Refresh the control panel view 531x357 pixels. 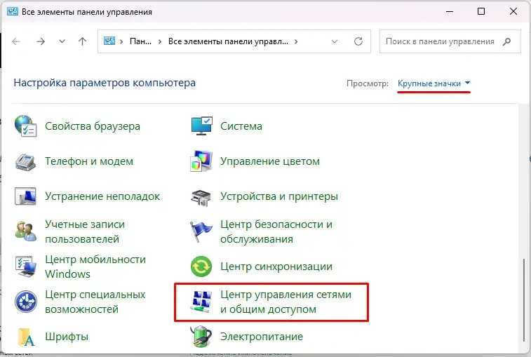[x=358, y=41]
